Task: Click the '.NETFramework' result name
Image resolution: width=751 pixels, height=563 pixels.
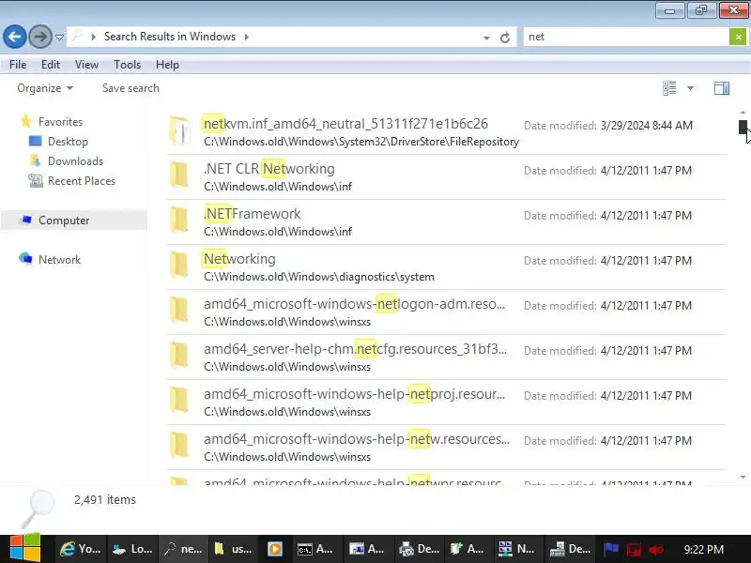Action: point(253,214)
